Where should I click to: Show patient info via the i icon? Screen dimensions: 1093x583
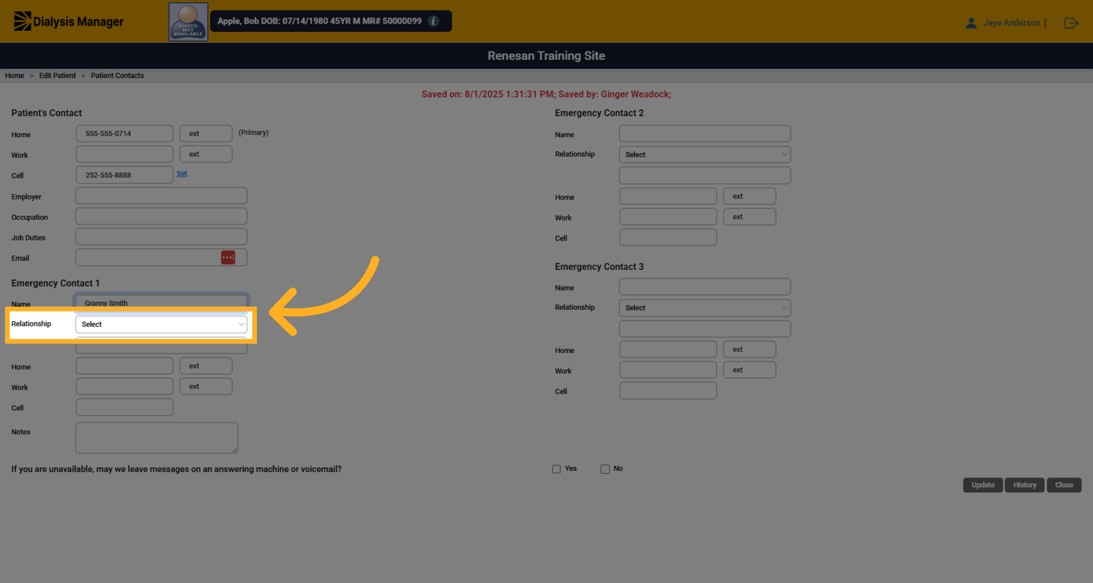coord(434,21)
